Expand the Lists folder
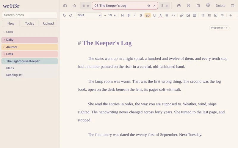The image size is (238, 148). coord(29,54)
